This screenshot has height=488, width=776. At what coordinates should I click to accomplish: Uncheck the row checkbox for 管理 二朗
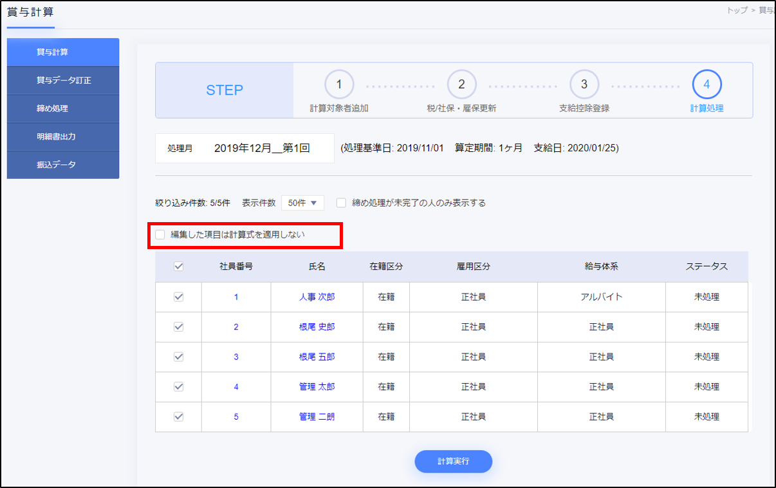point(179,417)
